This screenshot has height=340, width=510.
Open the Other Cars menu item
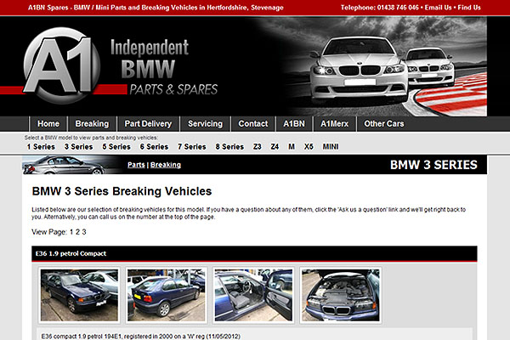[x=384, y=124]
